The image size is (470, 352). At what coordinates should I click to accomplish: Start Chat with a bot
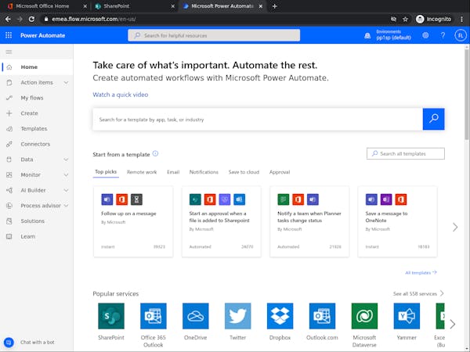(x=36, y=343)
